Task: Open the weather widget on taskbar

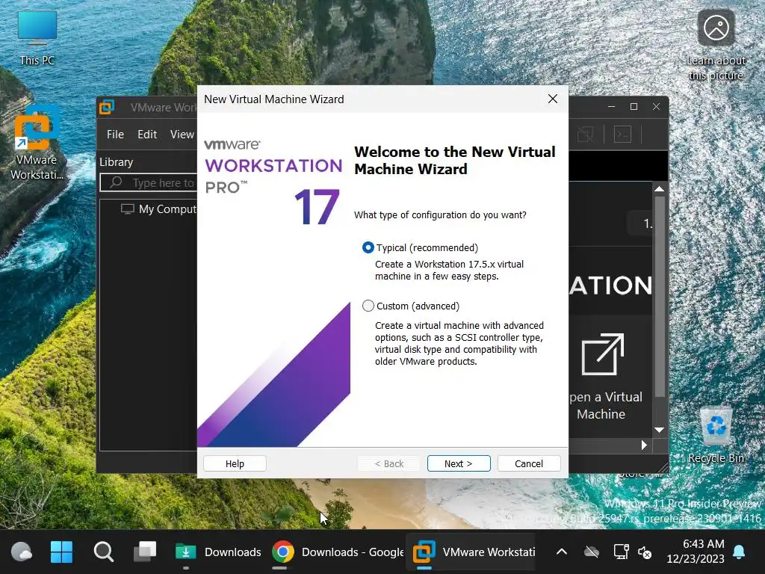Action: click(x=21, y=552)
